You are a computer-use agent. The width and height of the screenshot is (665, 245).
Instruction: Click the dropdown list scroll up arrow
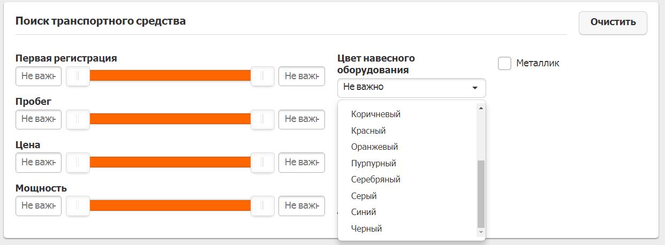(x=480, y=108)
